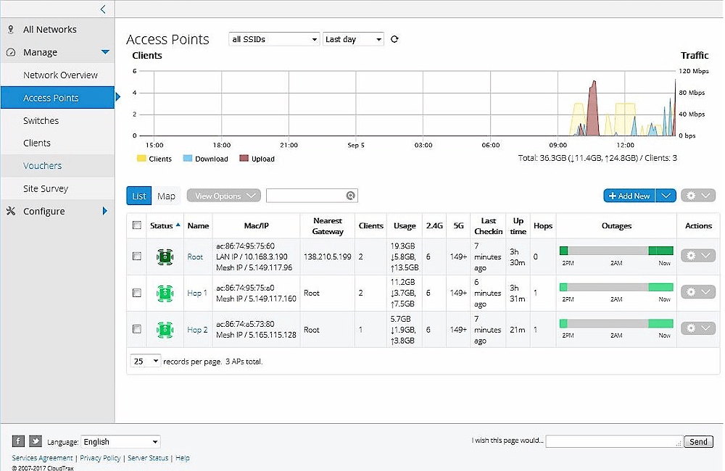Click the Send feedback button
725x471 pixels.
(x=698, y=441)
